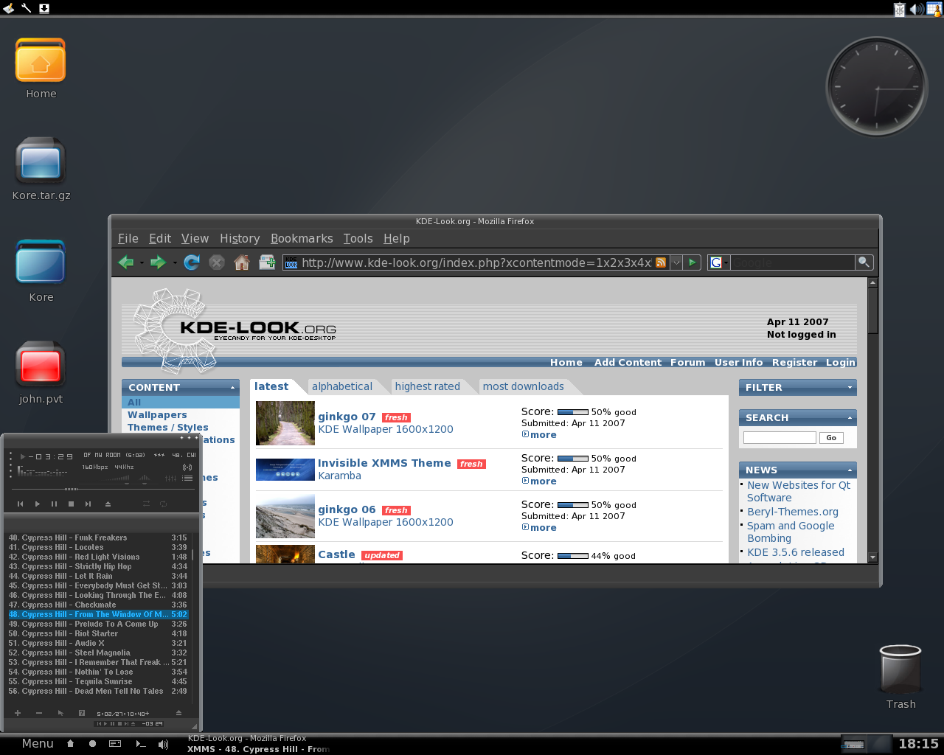Open Kore.tar.gz archive on desktop

tap(41, 161)
